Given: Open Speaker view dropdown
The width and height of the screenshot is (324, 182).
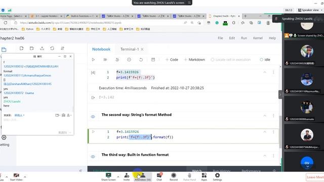Looking at the screenshot, I should point(310,10).
